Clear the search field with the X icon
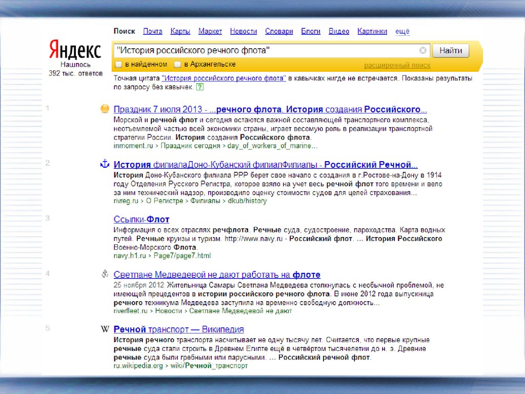Image resolution: width=525 pixels, height=394 pixels. click(x=423, y=50)
